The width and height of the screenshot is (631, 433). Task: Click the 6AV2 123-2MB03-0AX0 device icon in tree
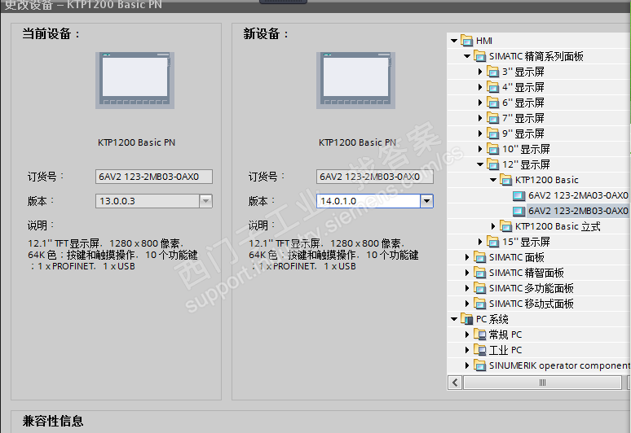[518, 211]
